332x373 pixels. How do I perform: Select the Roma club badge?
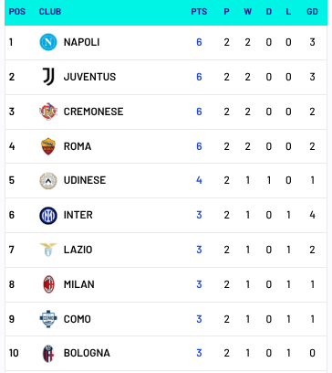48,146
